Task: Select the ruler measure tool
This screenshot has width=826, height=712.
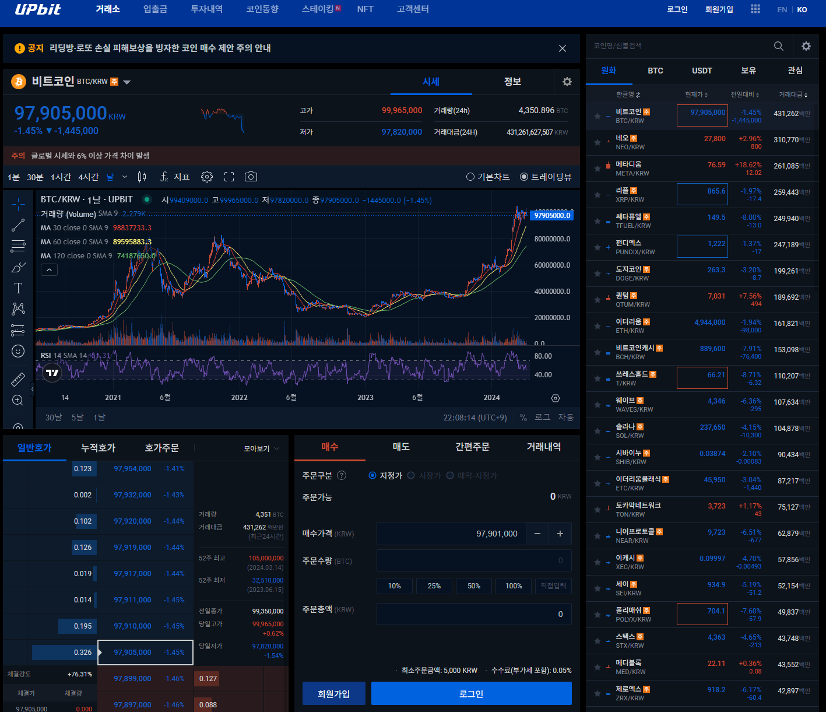Action: tap(18, 379)
